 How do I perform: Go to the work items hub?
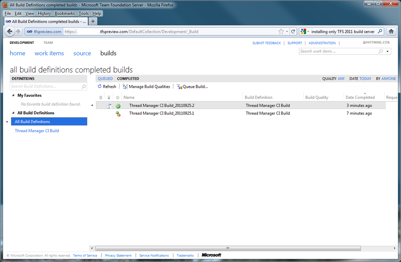click(x=49, y=53)
